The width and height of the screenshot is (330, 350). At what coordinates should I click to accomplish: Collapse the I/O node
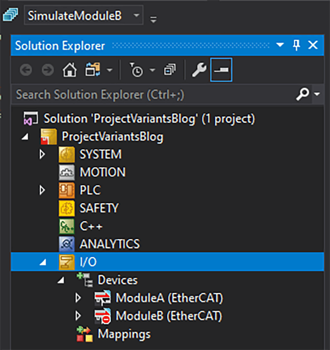(43, 262)
